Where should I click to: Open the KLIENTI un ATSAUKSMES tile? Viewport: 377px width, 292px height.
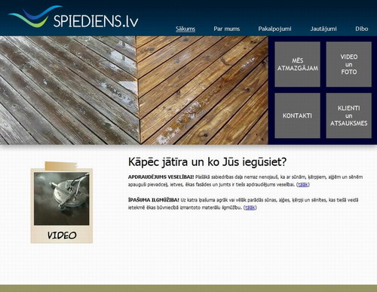tap(349, 115)
